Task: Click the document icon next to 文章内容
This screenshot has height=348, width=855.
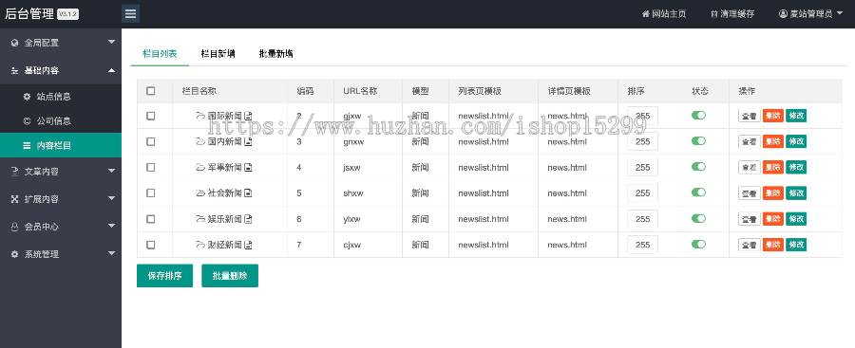Action: point(14,172)
